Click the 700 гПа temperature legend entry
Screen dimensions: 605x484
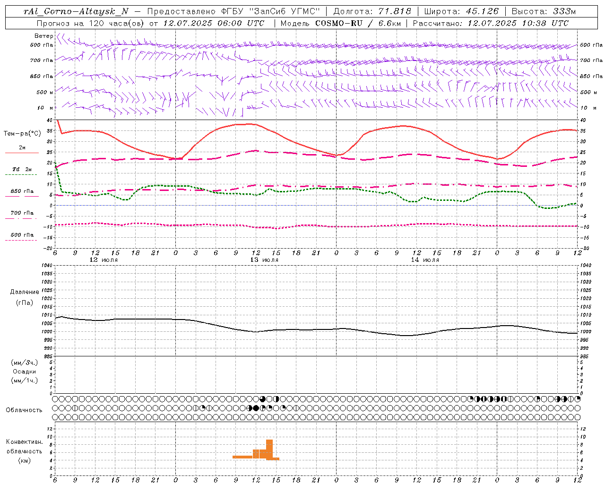pyautogui.click(x=22, y=213)
